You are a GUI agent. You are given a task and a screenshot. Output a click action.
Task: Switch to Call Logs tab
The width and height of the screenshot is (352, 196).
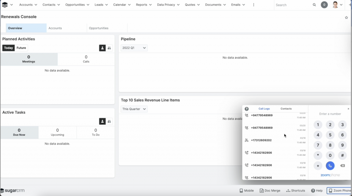(x=264, y=109)
